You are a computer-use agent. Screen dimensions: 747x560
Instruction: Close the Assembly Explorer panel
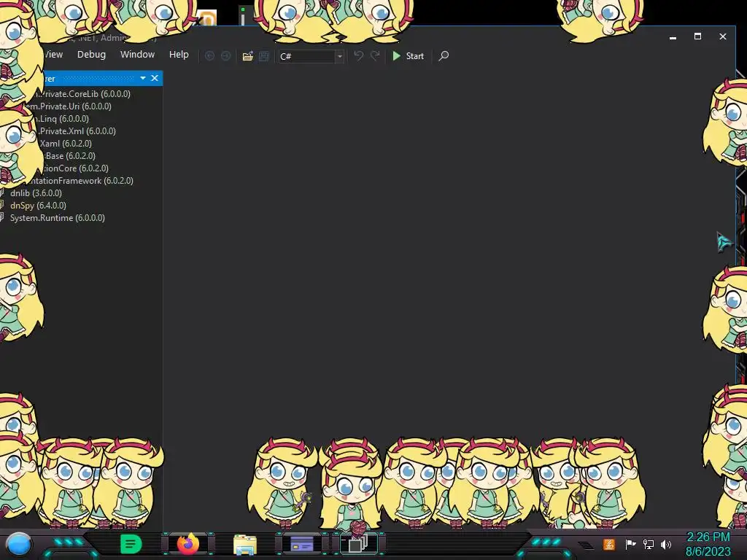[155, 78]
